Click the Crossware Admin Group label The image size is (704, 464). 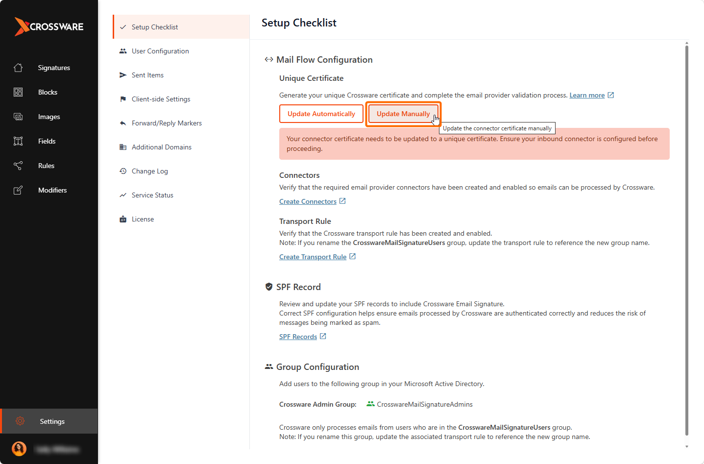pos(318,404)
